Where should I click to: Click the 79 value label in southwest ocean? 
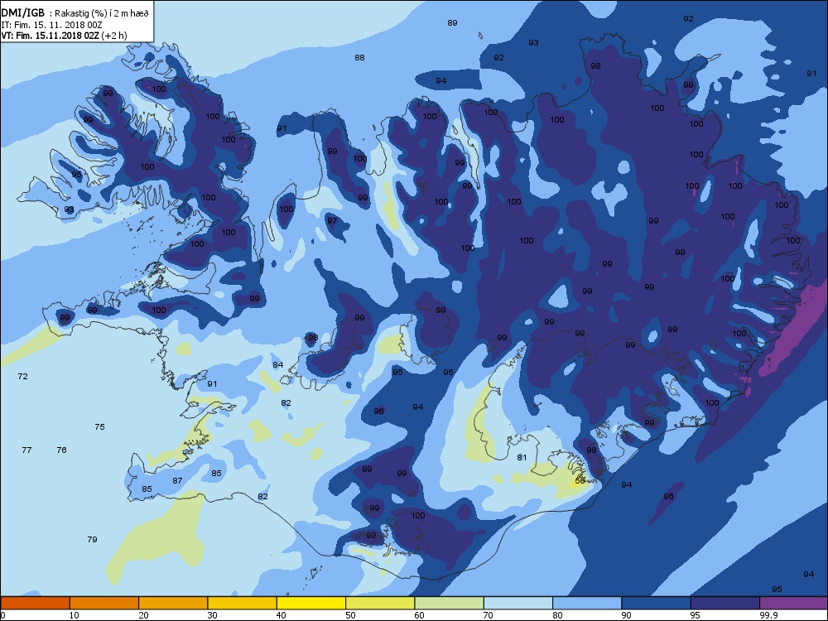[93, 539]
